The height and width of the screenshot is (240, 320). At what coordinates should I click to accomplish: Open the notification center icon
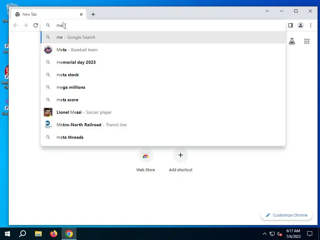click(x=310, y=234)
